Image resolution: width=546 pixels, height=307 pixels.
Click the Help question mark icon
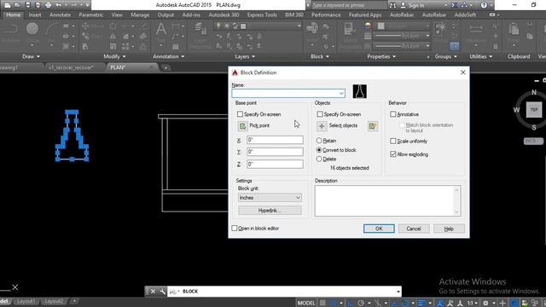484,5
